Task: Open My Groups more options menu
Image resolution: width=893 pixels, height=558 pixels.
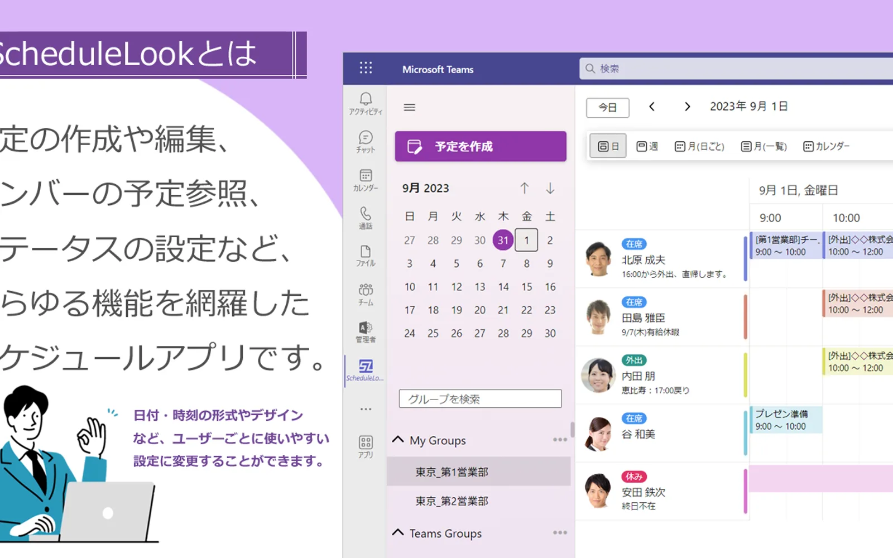Action: (560, 440)
